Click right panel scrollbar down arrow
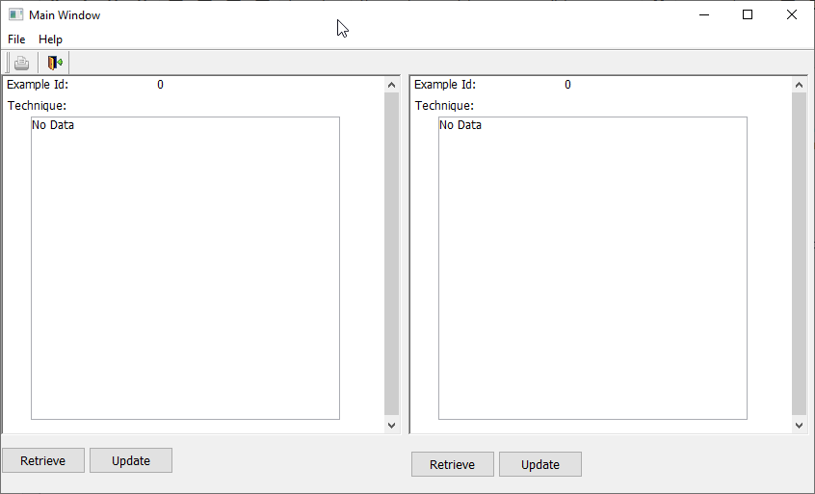Viewport: 815px width, 494px height. 799,425
